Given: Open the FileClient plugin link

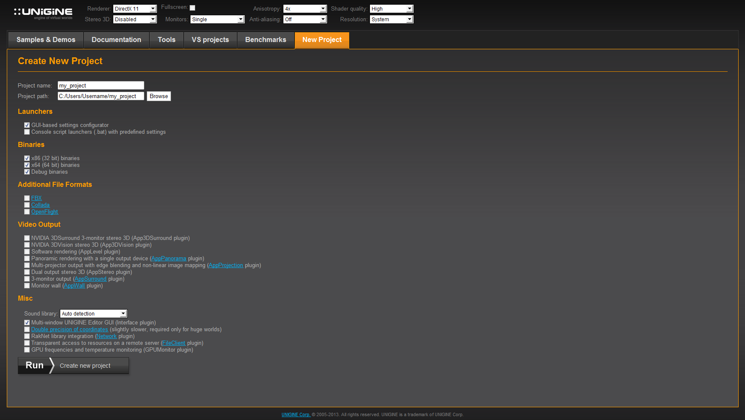Looking at the screenshot, I should 174,343.
